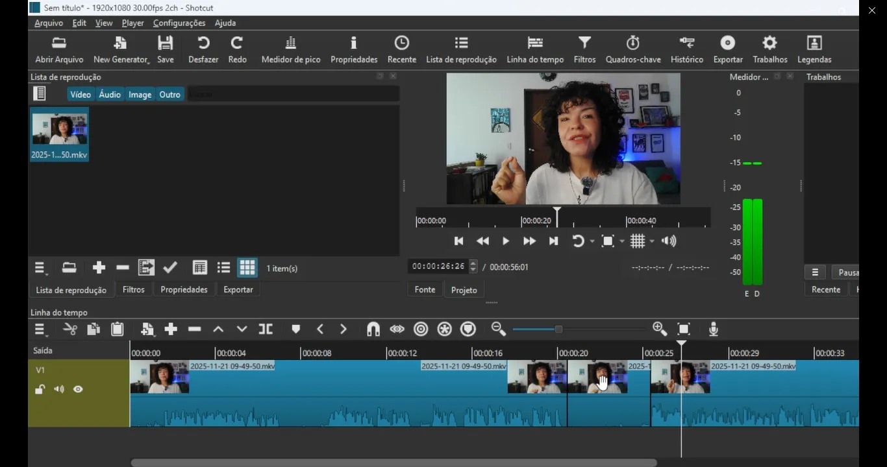
Task: Open the playlist menu via its hamburger icon
Action: point(40,267)
